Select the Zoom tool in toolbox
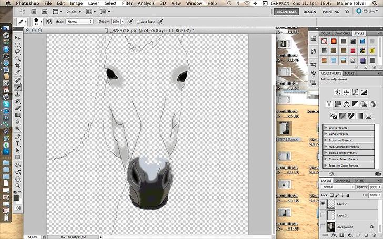The height and width of the screenshot is (239, 383). tap(17, 184)
